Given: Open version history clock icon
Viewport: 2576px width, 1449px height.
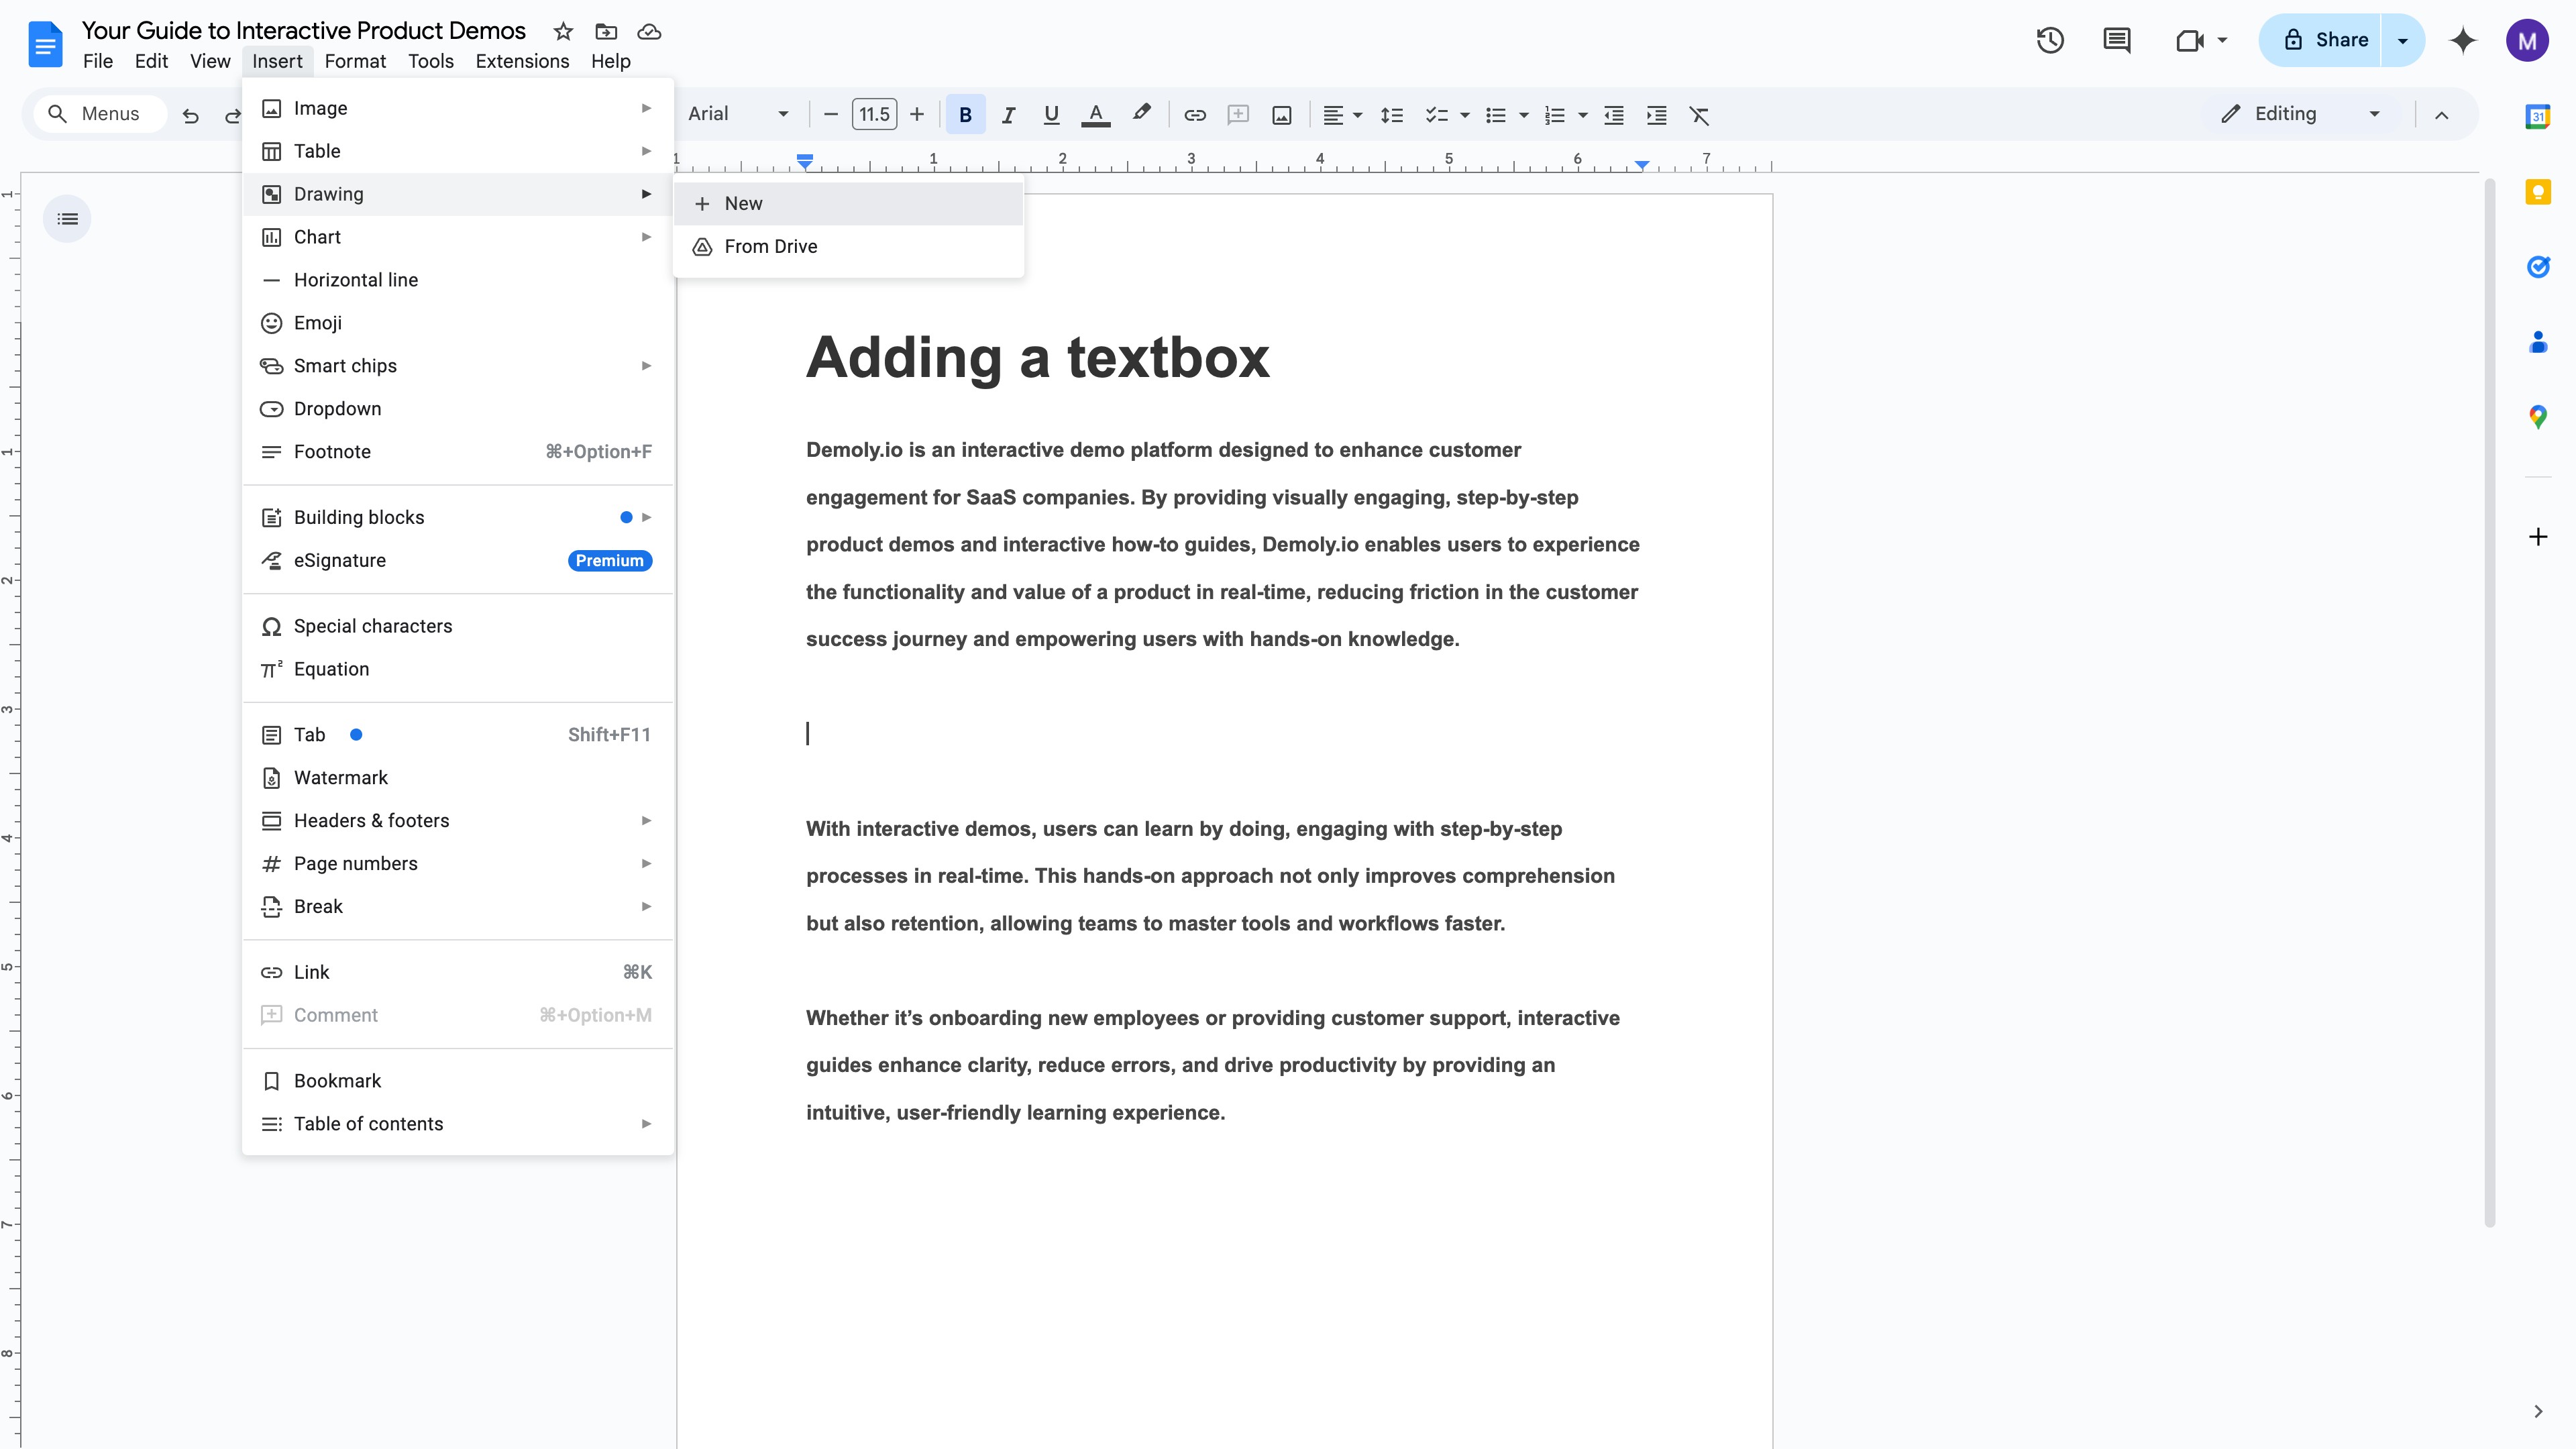Looking at the screenshot, I should coord(2050,40).
